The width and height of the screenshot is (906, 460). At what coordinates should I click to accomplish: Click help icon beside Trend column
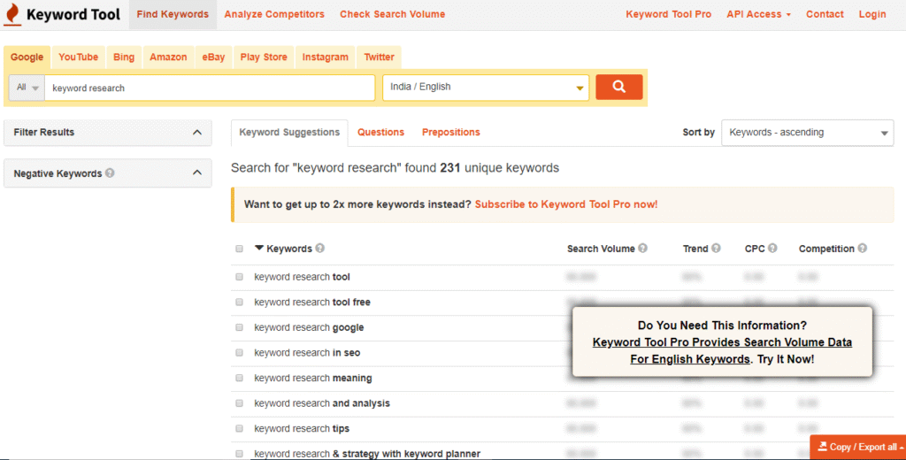click(x=716, y=249)
